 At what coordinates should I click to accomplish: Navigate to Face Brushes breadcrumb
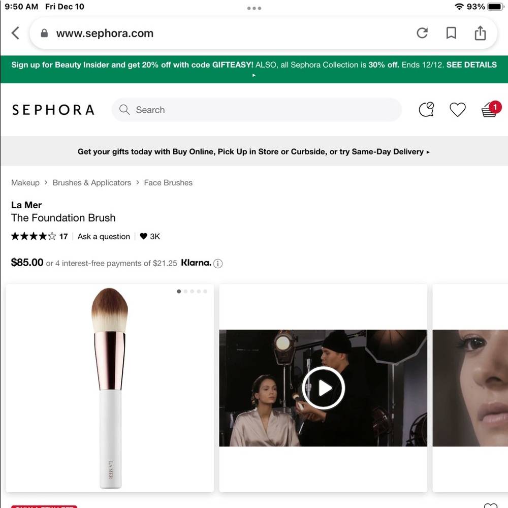coord(168,183)
